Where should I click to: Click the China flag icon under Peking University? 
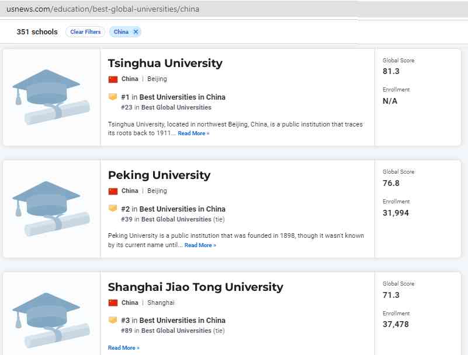click(113, 191)
